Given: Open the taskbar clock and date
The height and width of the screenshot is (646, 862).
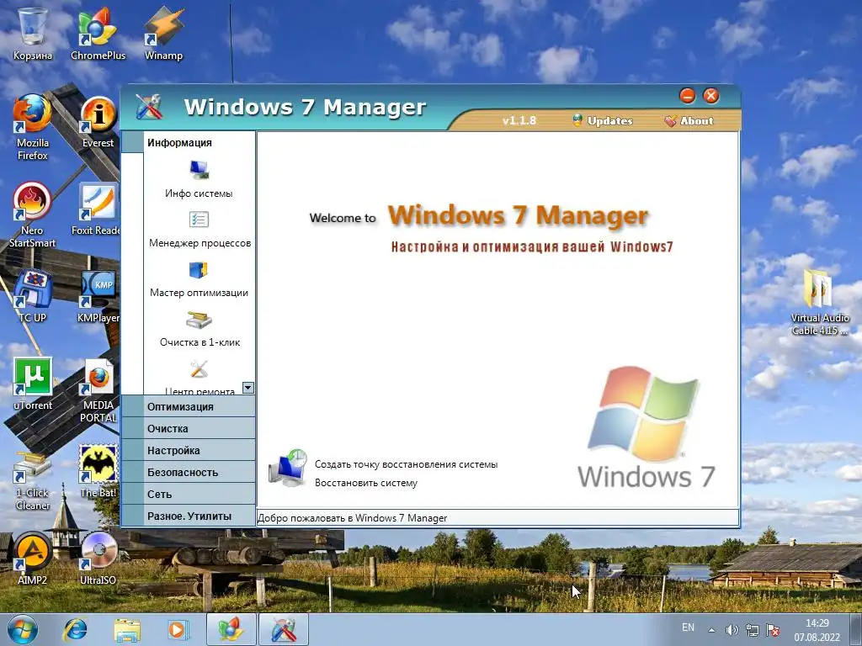Looking at the screenshot, I should (817, 630).
